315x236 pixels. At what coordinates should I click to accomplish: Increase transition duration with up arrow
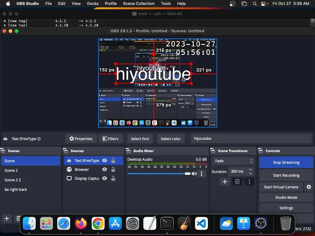click(250, 170)
